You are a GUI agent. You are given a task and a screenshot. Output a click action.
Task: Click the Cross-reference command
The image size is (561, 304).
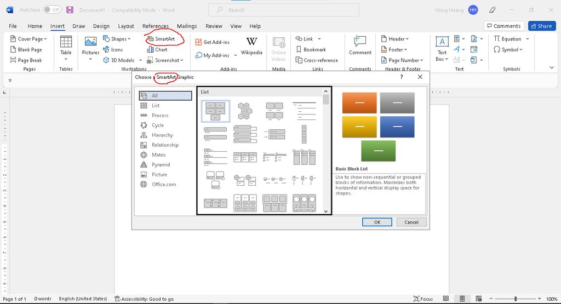coord(317,60)
